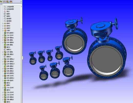Click the 草图37 sketch icon
Screen dimensions: 133x103
[x=5, y=57]
